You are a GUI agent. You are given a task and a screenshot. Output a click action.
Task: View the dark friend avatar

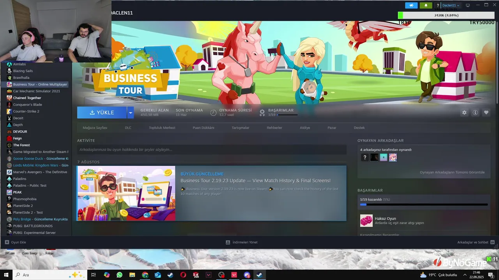[x=374, y=157]
